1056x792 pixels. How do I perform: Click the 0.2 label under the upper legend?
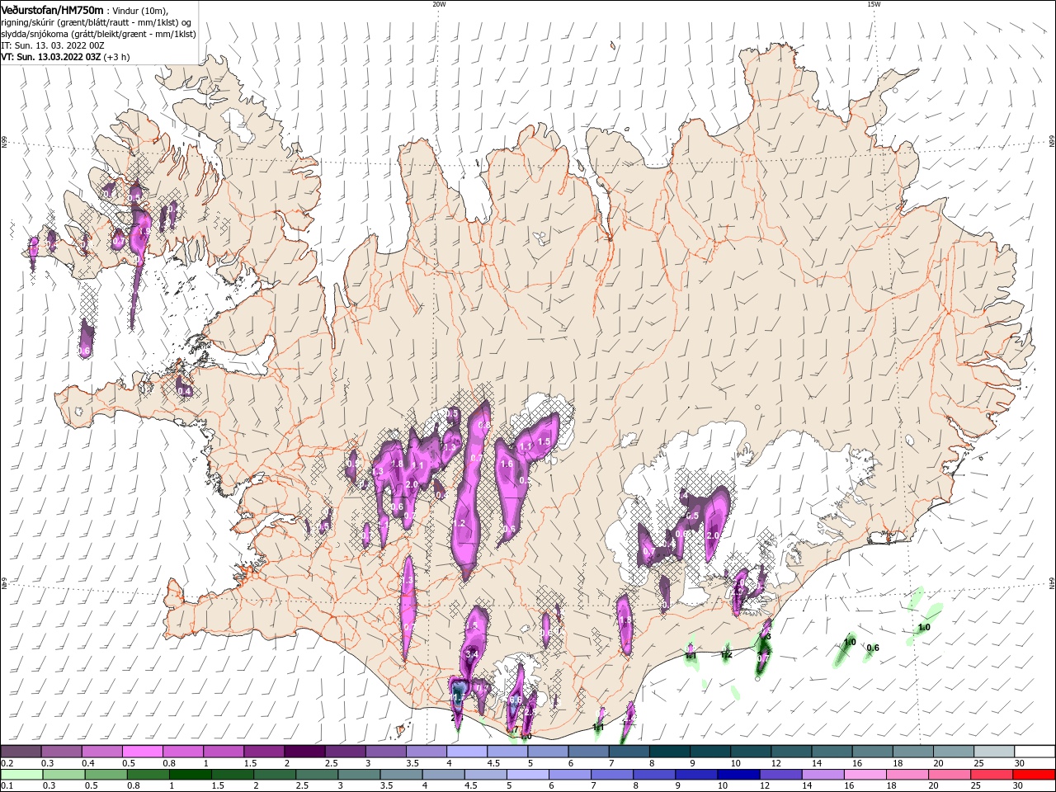pos(7,763)
